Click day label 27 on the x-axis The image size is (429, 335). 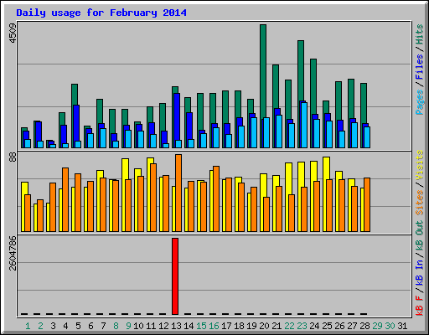tap(352, 326)
